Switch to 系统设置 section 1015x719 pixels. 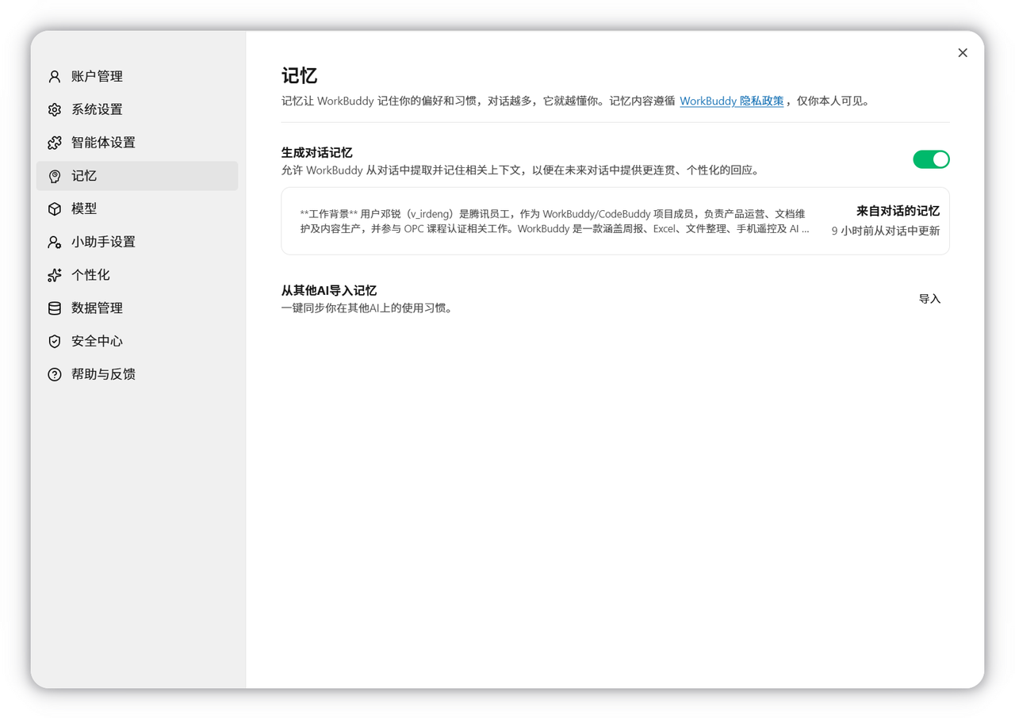(137, 109)
